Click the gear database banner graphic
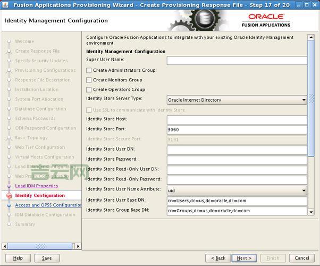Screen dimensions: 320x266 click(203, 20)
